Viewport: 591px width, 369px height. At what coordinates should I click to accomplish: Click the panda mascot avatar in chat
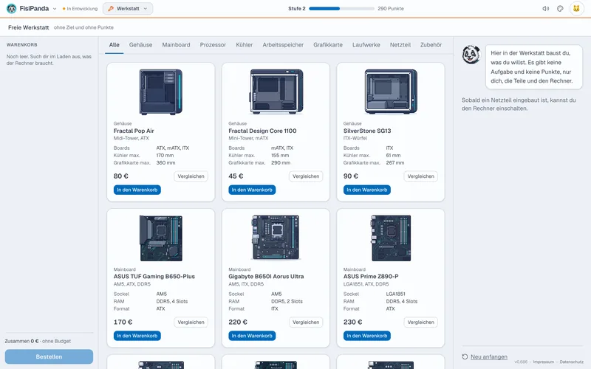[x=471, y=55]
